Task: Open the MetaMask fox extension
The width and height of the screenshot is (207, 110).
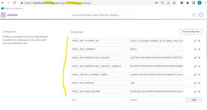Action: 182,3
